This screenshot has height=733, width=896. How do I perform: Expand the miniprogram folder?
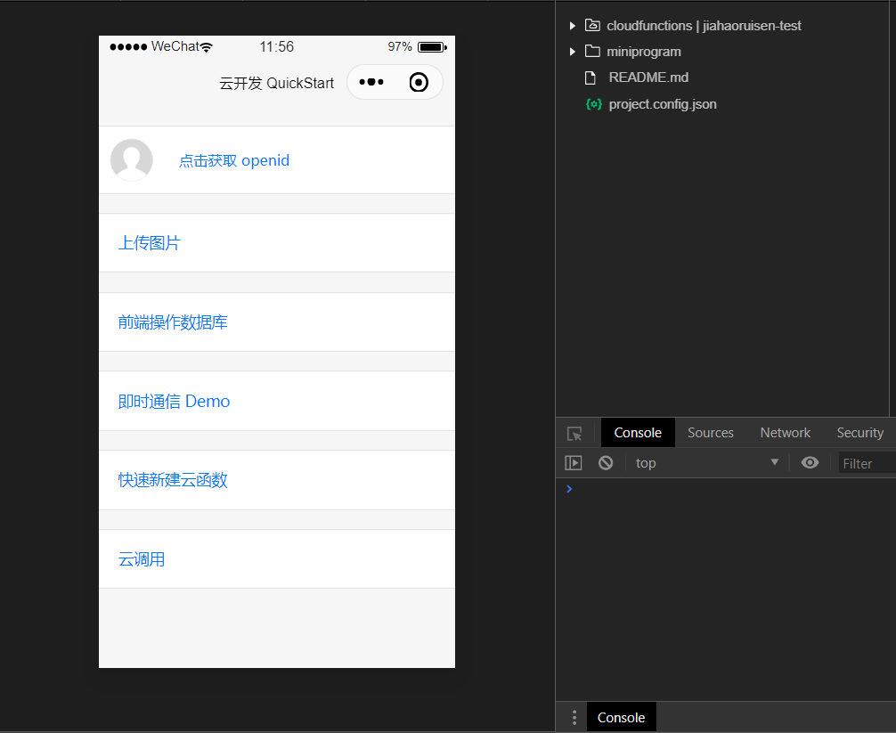[573, 52]
